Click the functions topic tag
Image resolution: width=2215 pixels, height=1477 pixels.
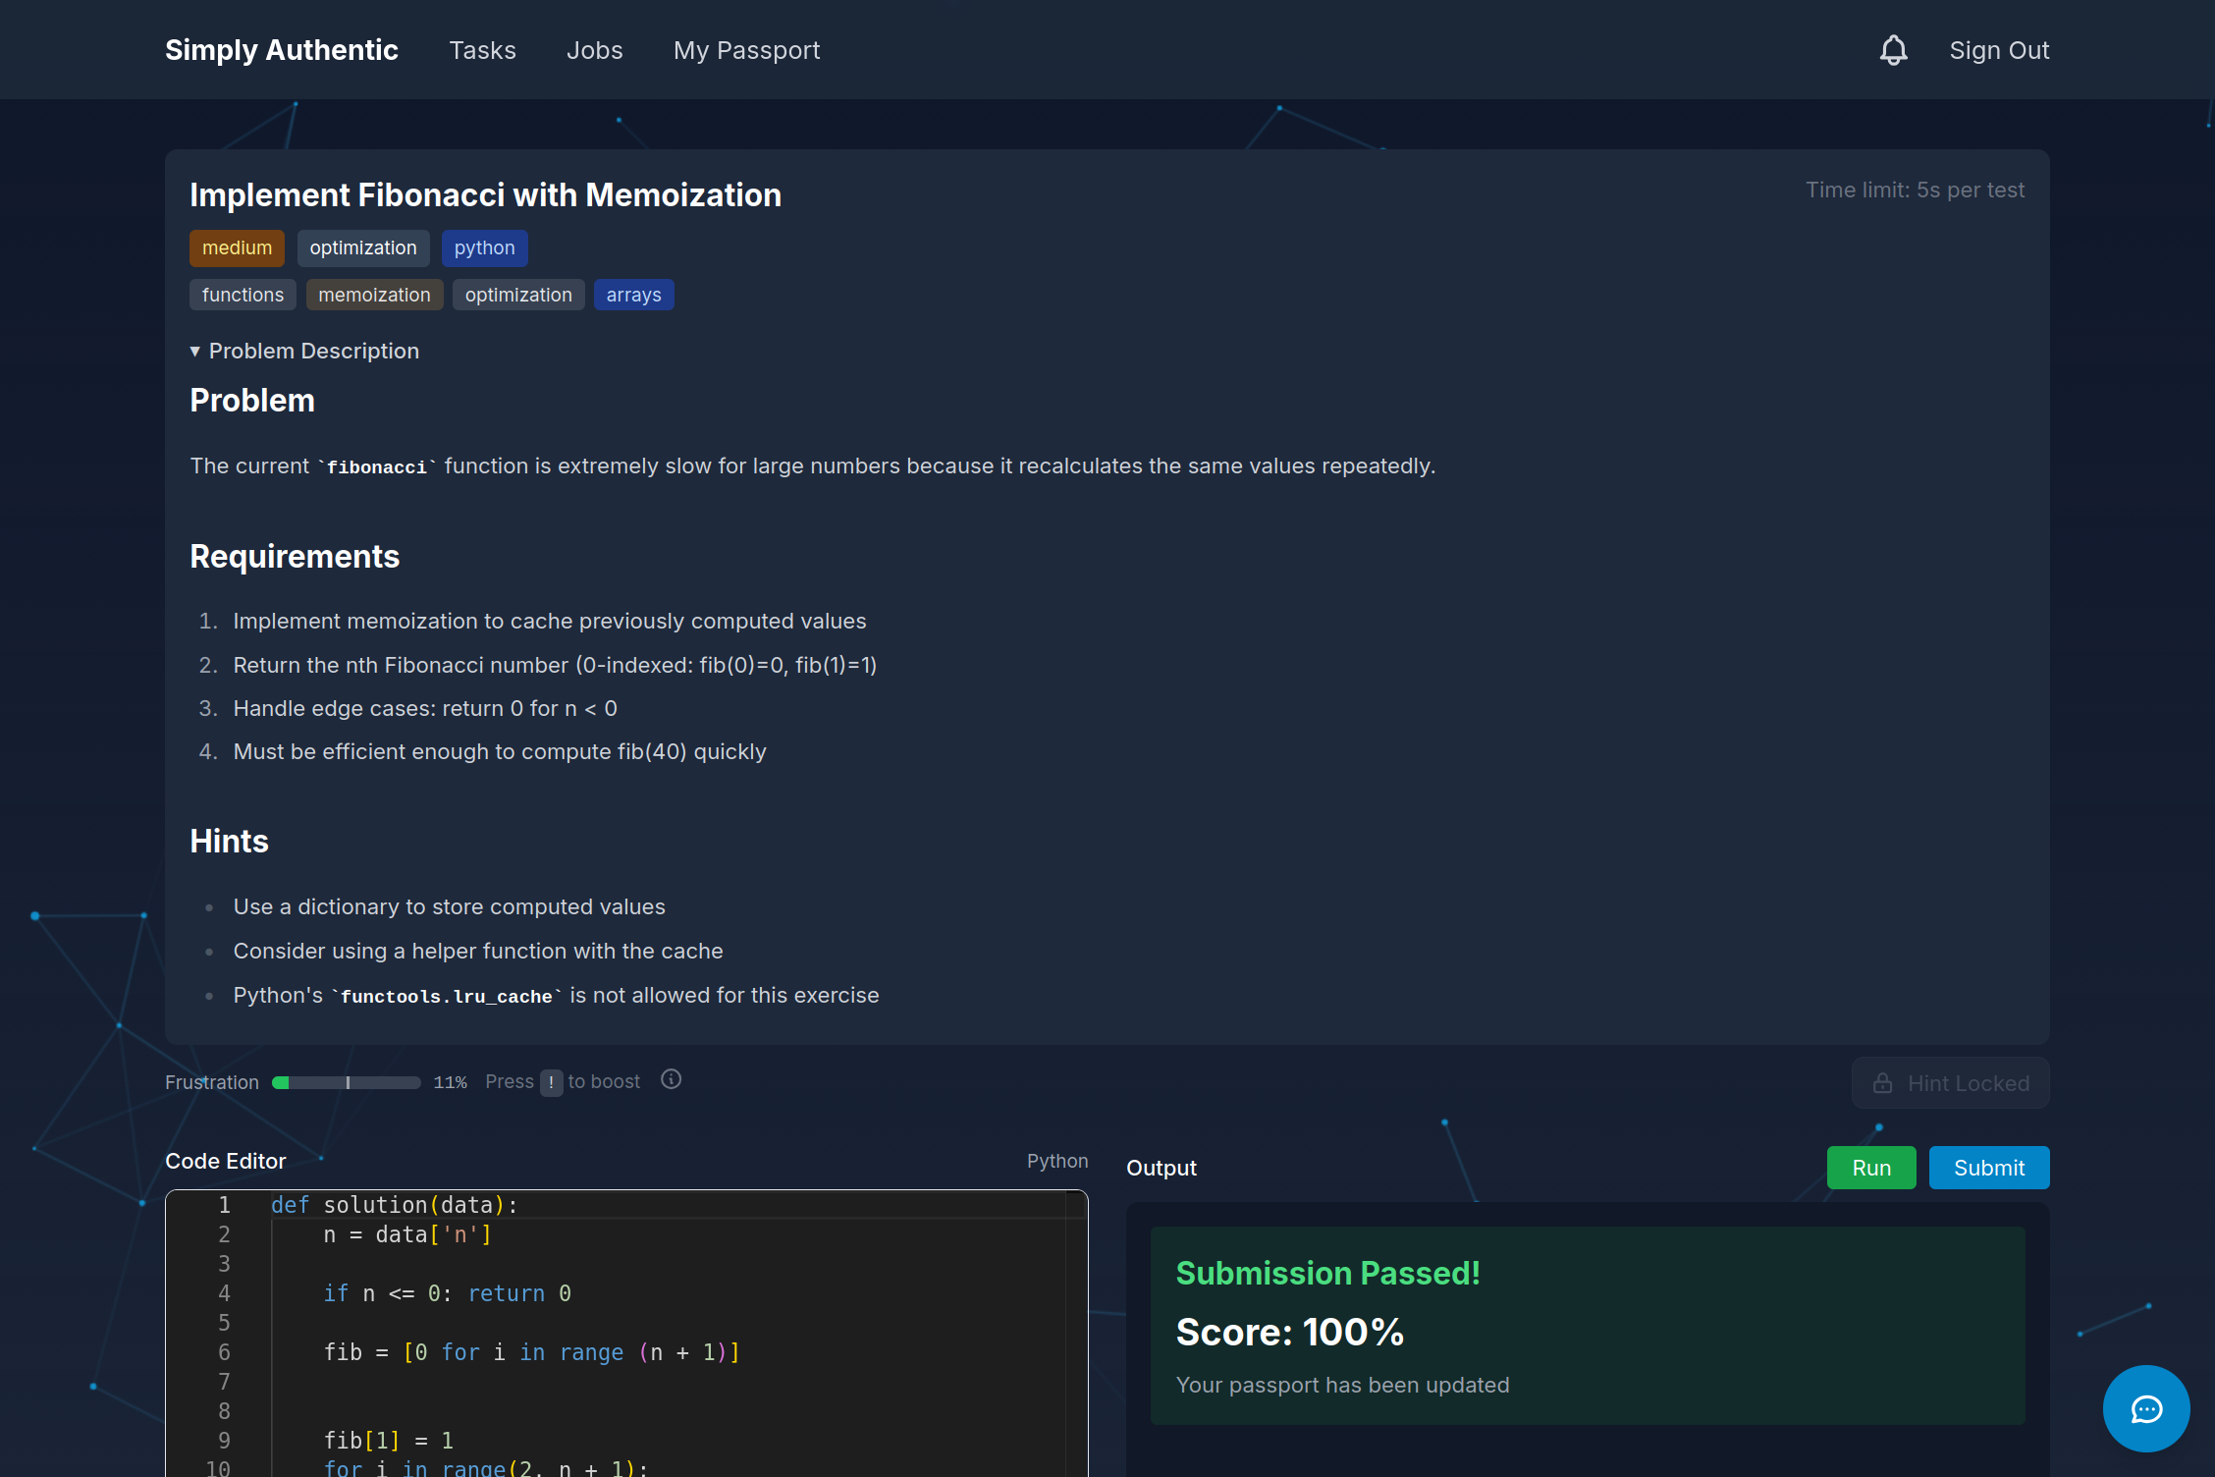pos(243,295)
